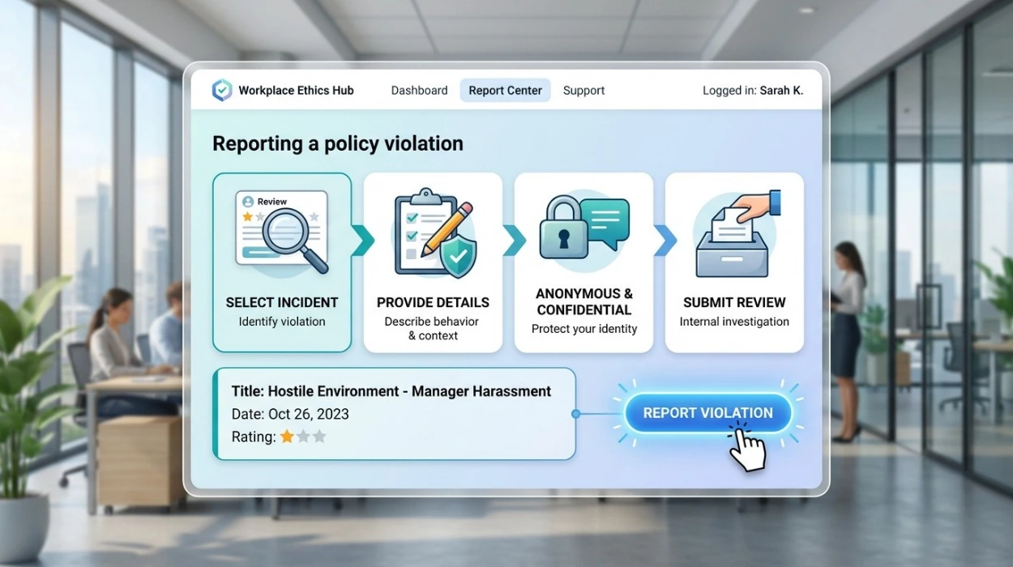
Task: Select the Select Incident step card
Action: coord(282,262)
